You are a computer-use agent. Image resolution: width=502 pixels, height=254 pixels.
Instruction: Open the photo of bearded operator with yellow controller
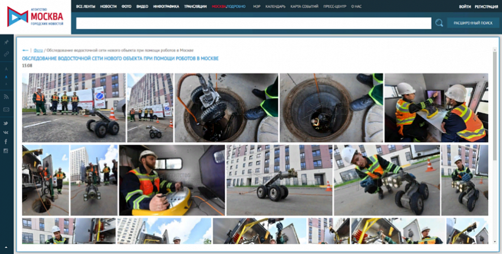[x=172, y=180]
